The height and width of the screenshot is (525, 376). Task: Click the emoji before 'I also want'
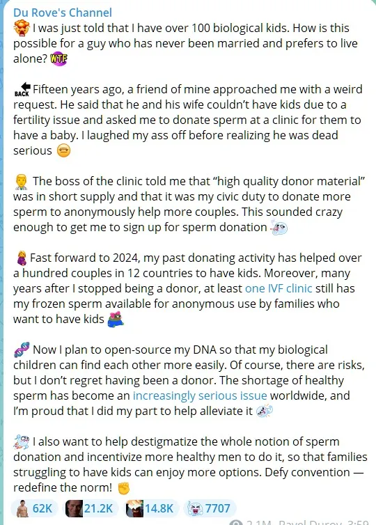[22, 441]
